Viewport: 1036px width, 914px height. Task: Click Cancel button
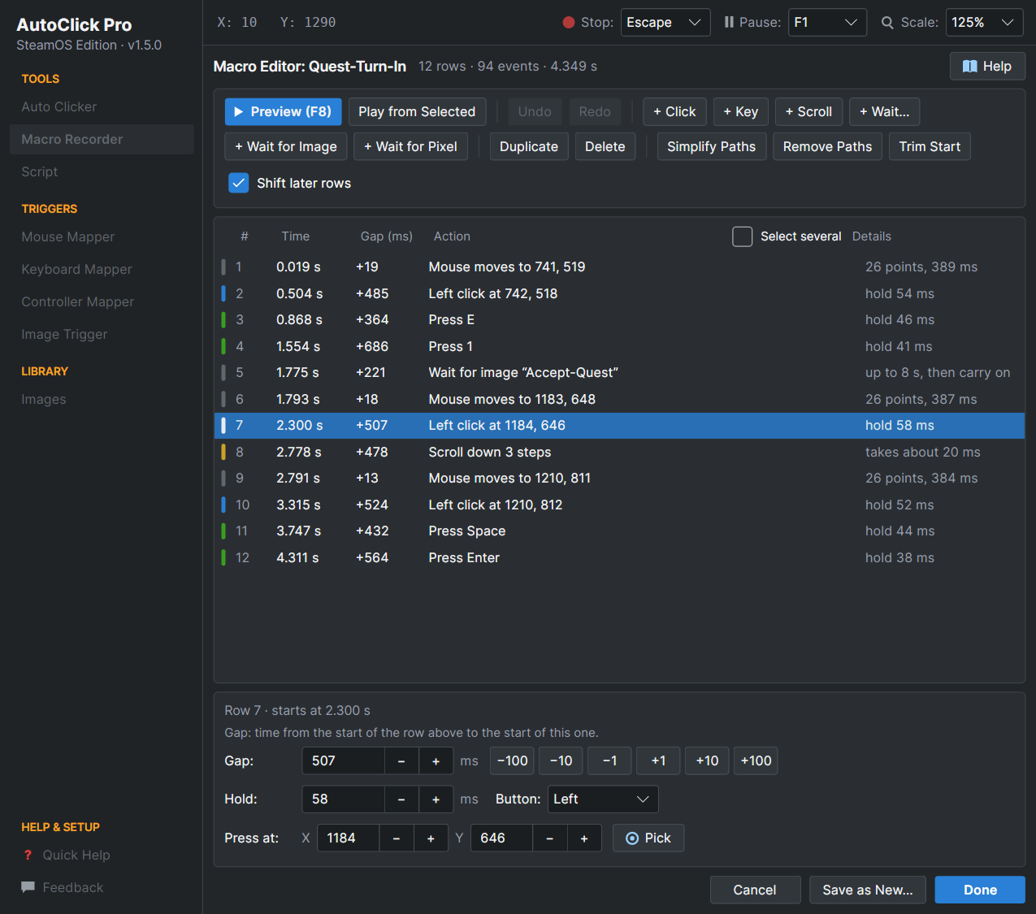pos(755,890)
